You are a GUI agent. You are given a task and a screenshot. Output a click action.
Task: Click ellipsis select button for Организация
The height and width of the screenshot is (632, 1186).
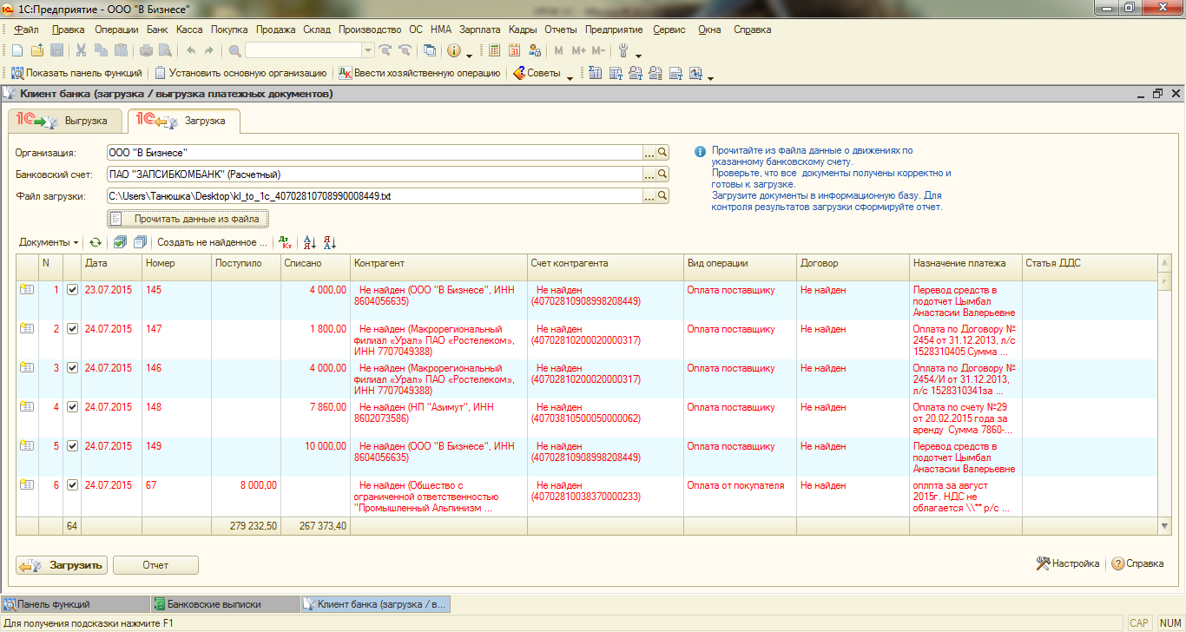coord(649,153)
